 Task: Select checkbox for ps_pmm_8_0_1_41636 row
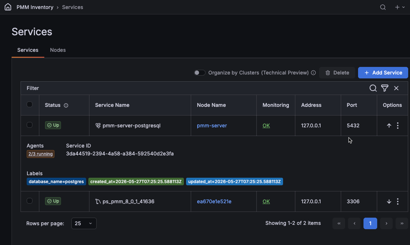click(30, 201)
